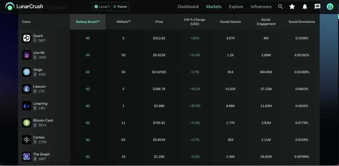Click Litecoin social volume 15.82K
This screenshot has height=166, width=339.
point(231,89)
